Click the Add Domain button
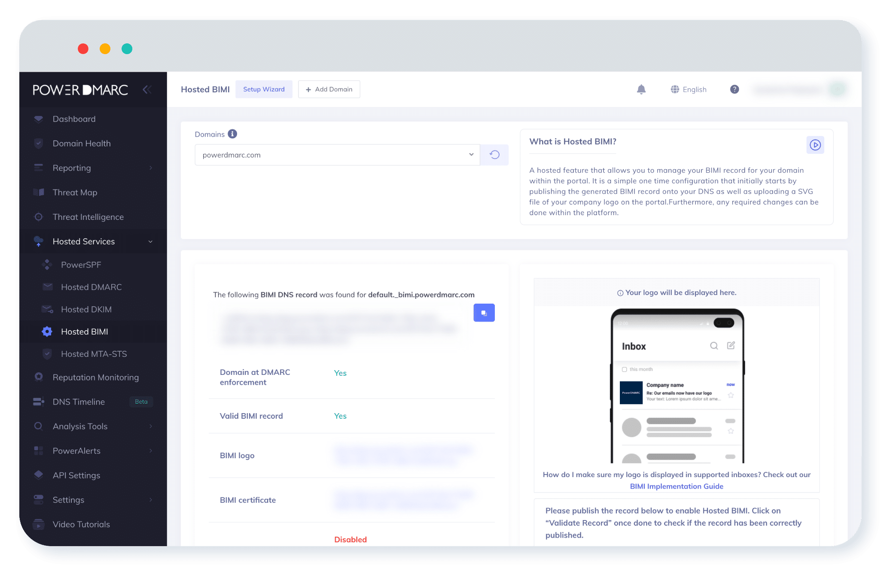Screen dimensions: 881x566 (329, 89)
